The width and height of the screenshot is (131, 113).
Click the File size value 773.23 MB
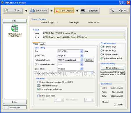click(x=118, y=105)
